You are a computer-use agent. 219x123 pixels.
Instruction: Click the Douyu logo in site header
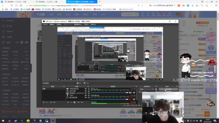click(40, 14)
